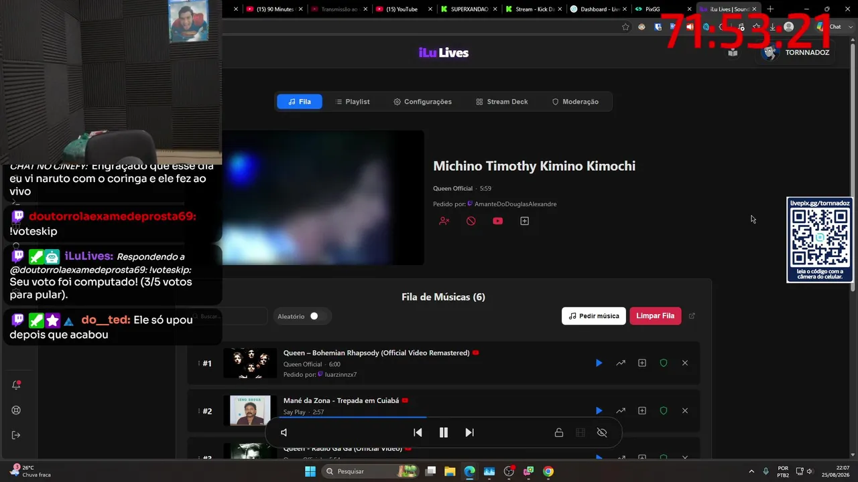Remove Mané da Zona from the queue
Viewport: 858px width, 482px height.
pyautogui.click(x=685, y=410)
